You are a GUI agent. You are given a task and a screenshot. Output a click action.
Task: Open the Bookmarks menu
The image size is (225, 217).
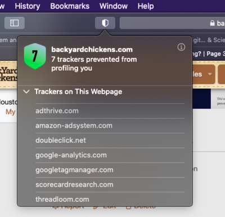70,6
